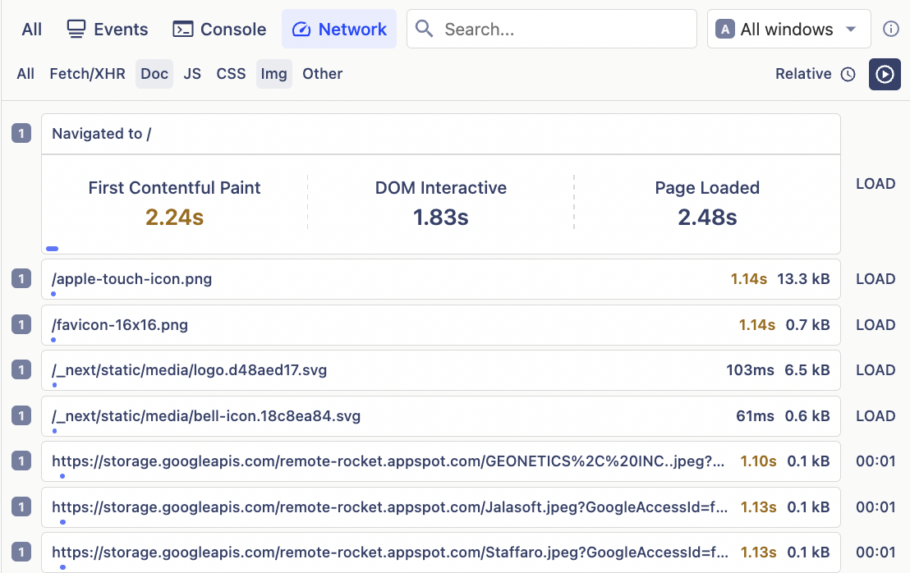The image size is (910, 573).
Task: Click the Fetch/XHR filter button
Action: coord(87,74)
